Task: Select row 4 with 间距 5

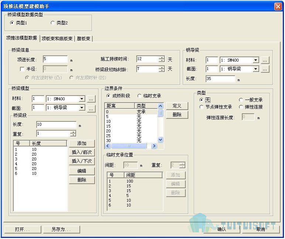Action: [x=135, y=195]
